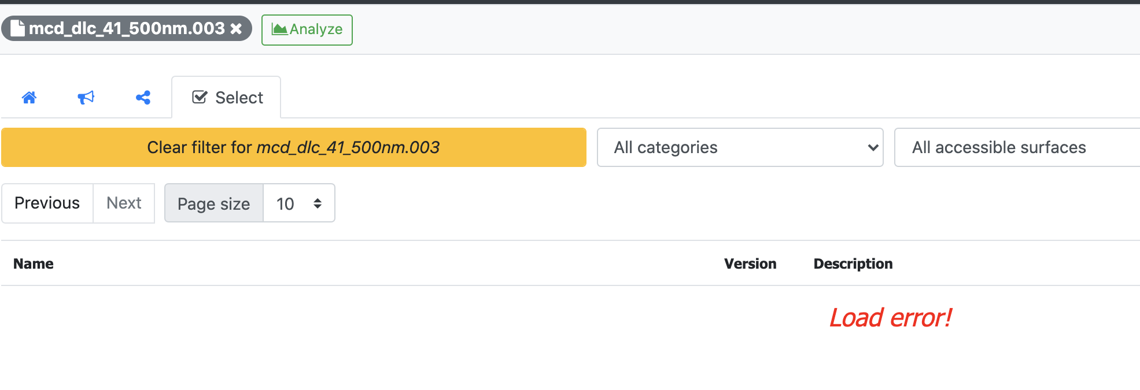Viewport: 1140px width, 390px height.
Task: Clear the filter for mcd_dlc_41_500nm.003
Action: 293,147
